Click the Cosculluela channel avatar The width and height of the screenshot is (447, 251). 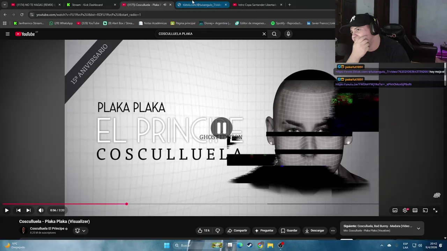pos(23,230)
